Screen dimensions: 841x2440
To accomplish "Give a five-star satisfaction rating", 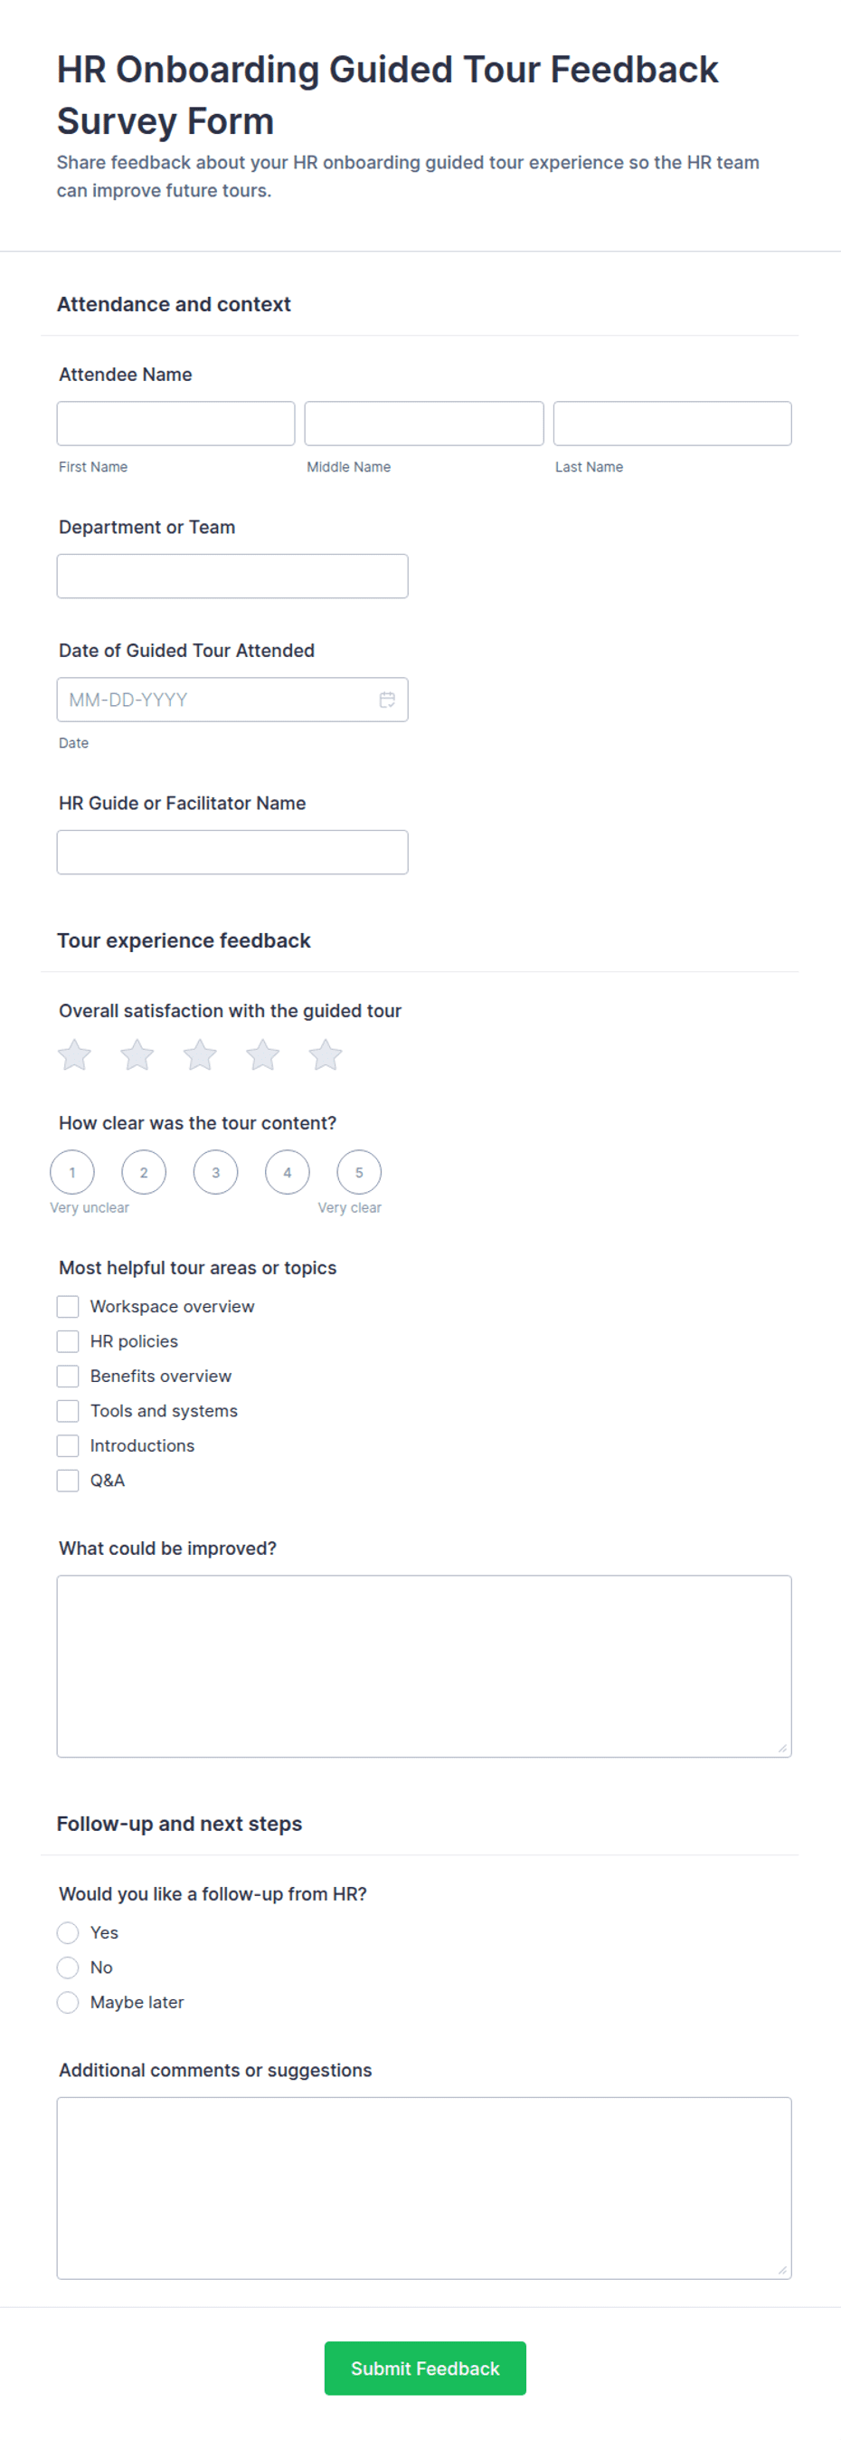I will [x=326, y=1054].
